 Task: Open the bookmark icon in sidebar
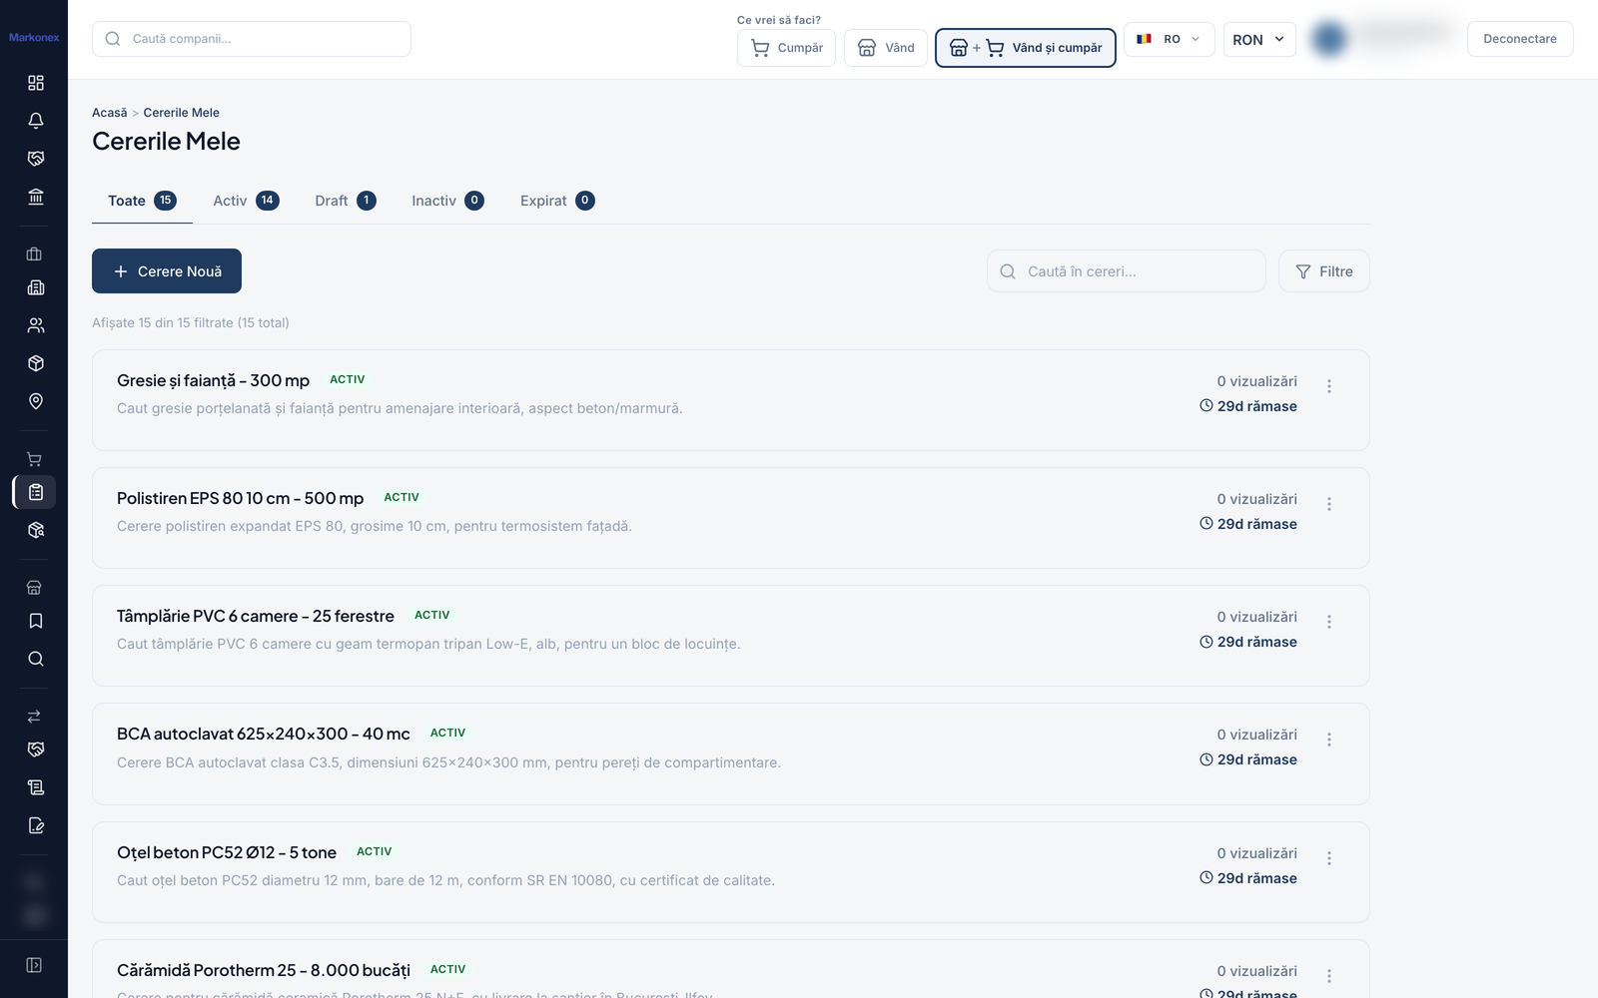click(36, 621)
